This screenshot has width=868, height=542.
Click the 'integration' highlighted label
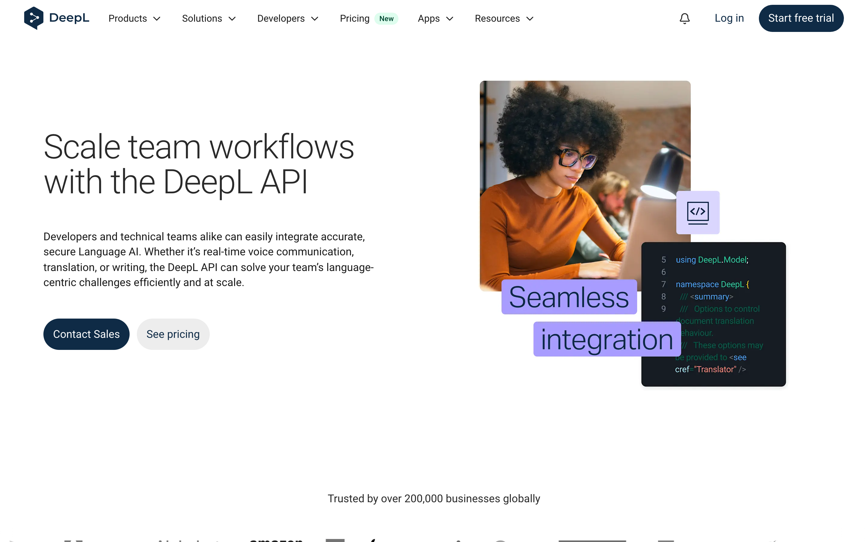click(x=607, y=339)
